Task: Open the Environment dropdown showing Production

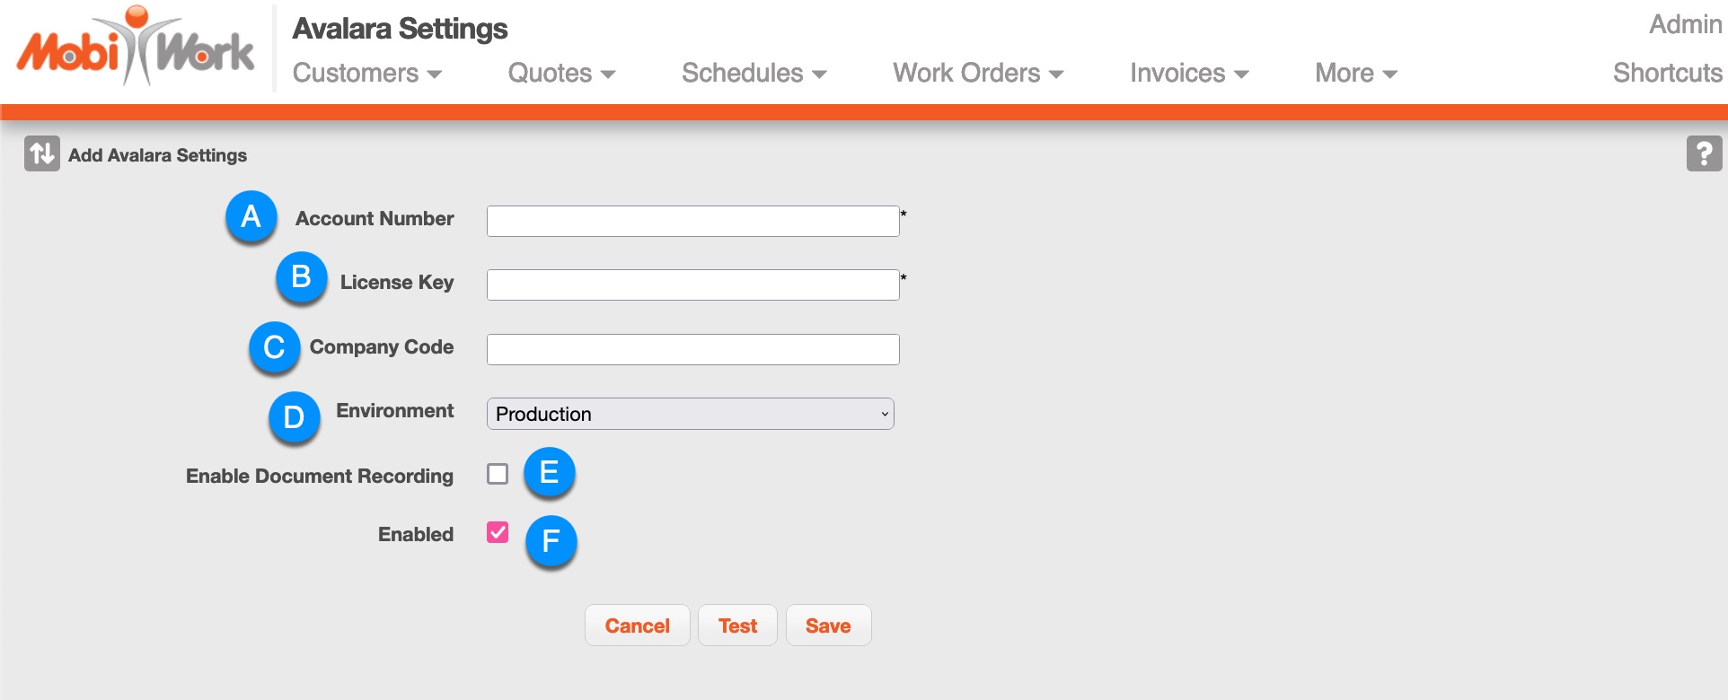Action: tap(690, 414)
